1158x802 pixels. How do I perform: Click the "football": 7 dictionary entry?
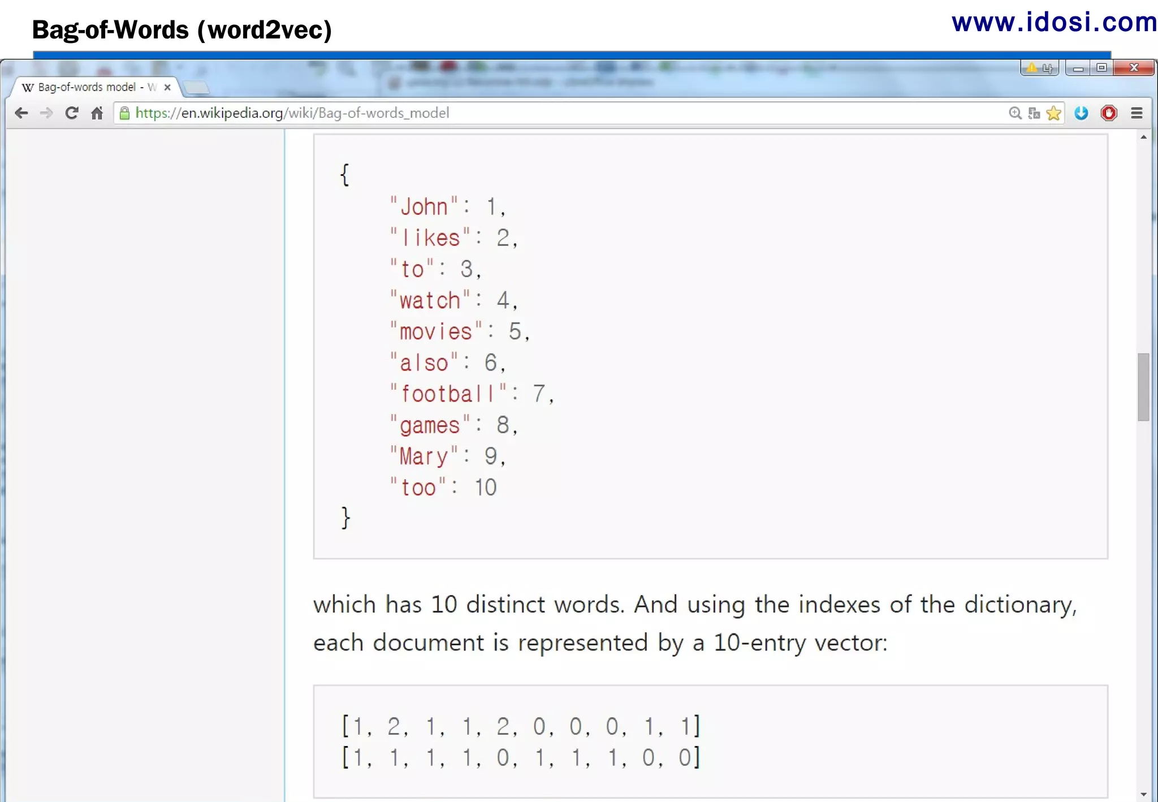click(x=472, y=394)
